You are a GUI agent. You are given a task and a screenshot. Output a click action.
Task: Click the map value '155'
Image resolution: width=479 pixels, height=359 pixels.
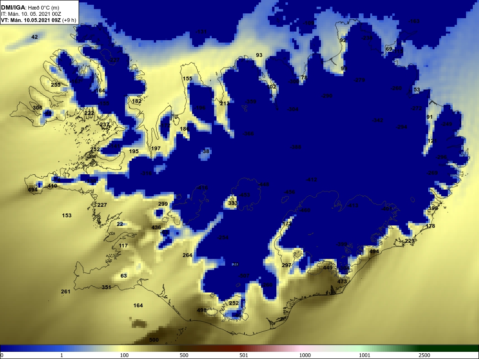[187, 79]
